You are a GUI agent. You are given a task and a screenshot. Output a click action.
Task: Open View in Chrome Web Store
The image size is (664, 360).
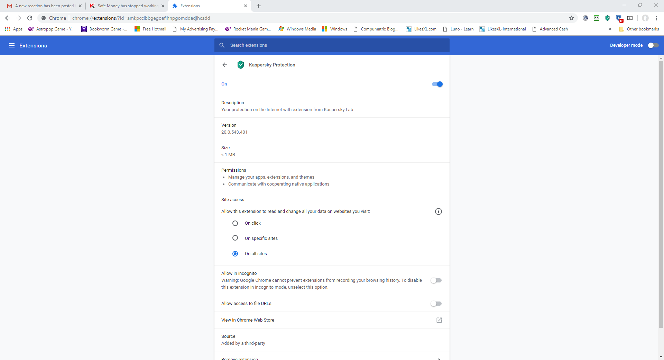(x=332, y=320)
